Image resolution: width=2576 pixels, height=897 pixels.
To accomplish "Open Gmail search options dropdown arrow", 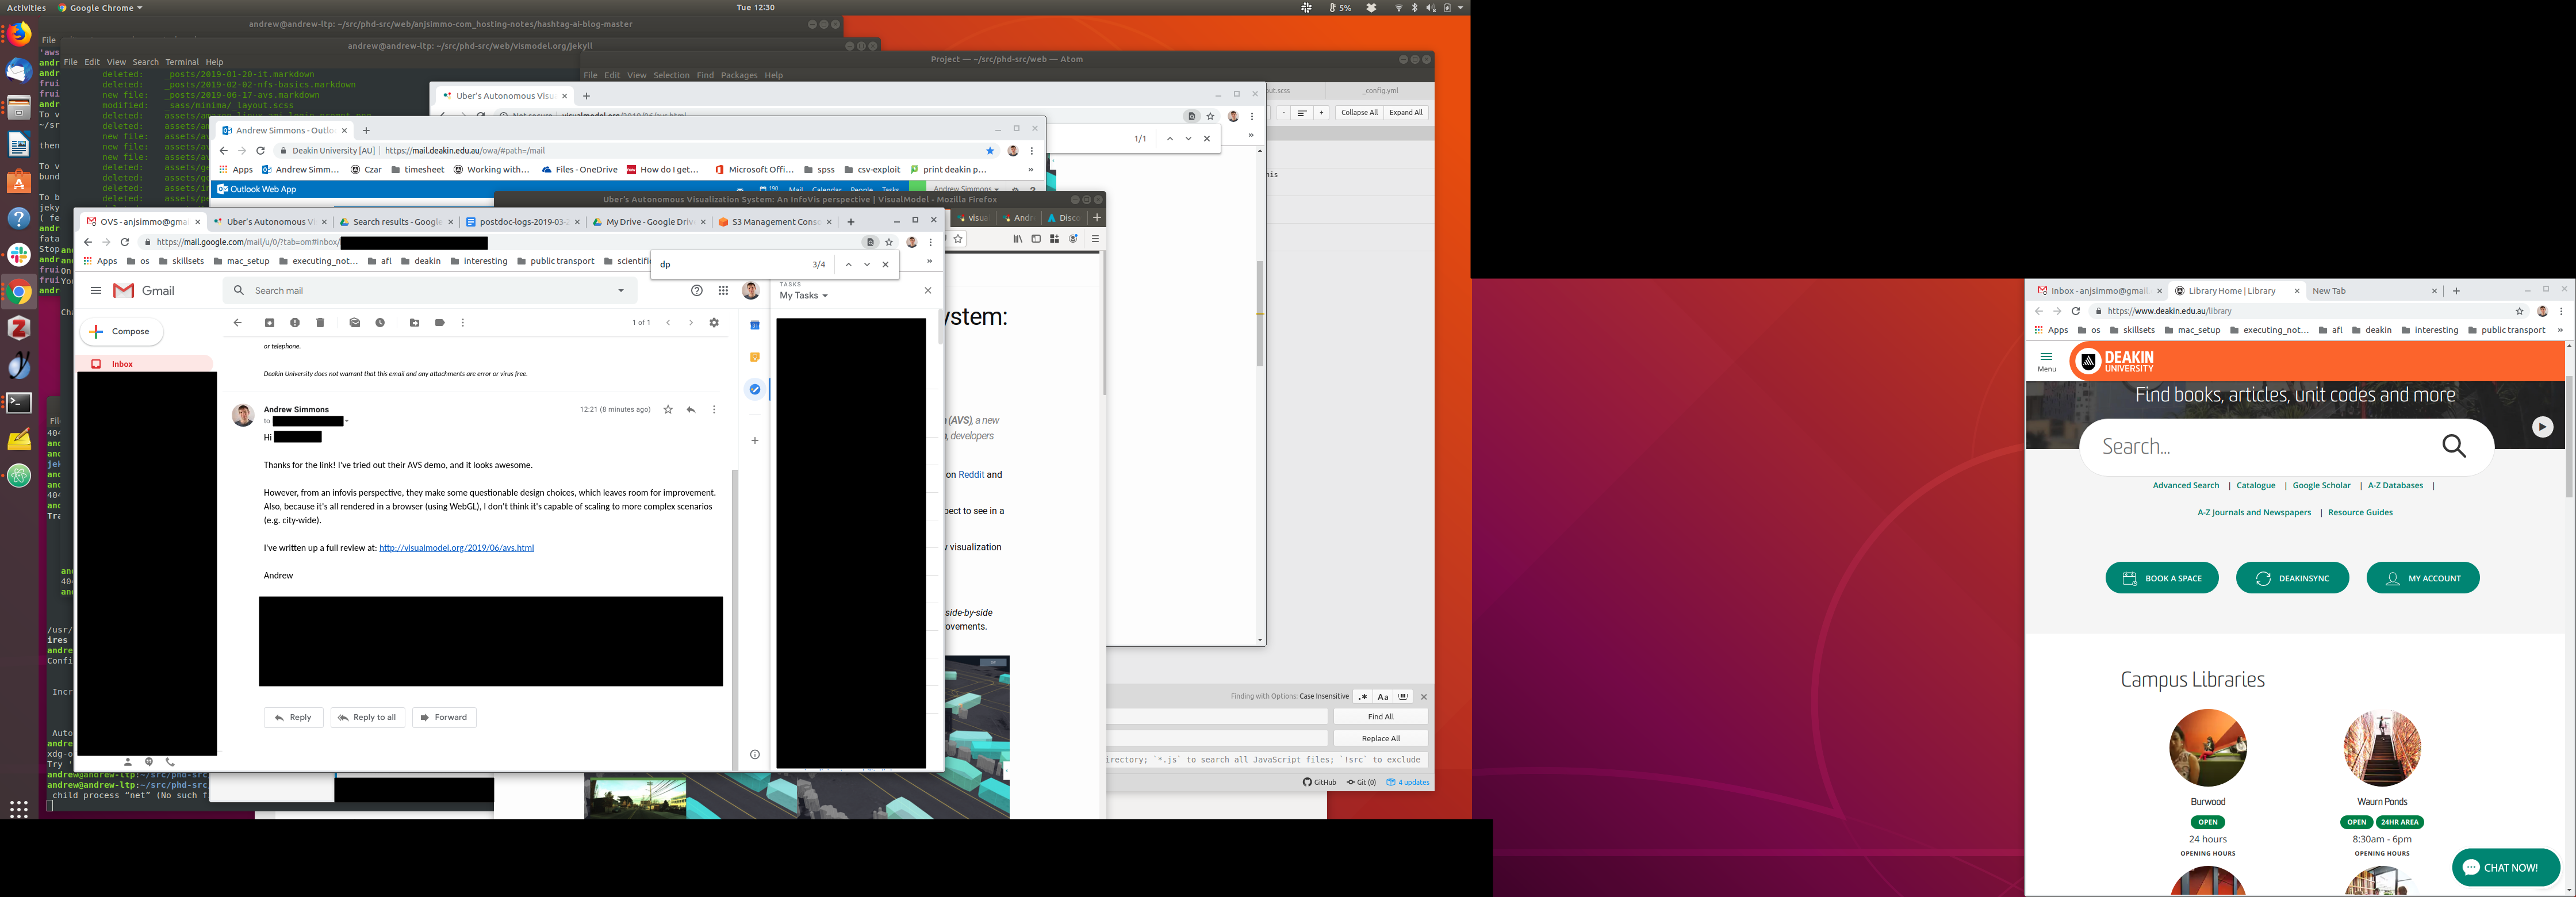I will click(x=621, y=291).
